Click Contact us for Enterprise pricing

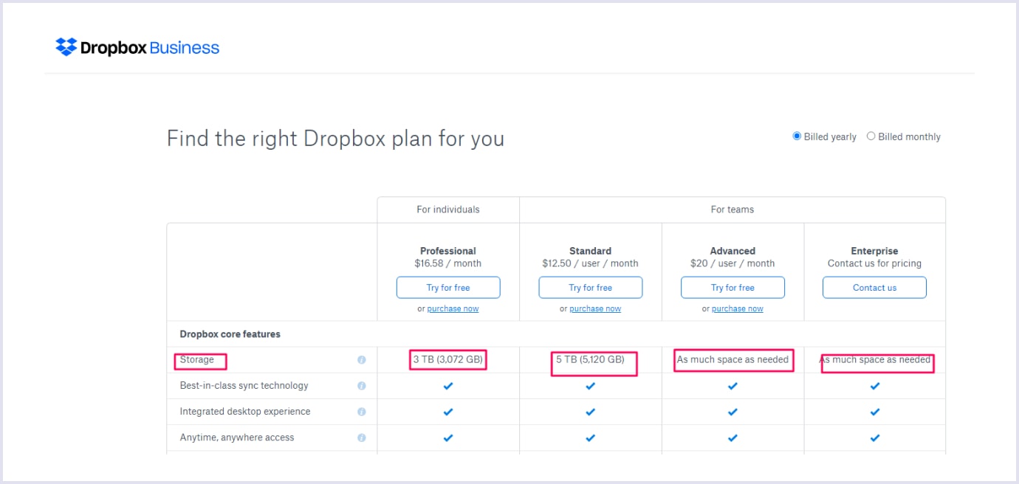[874, 287]
